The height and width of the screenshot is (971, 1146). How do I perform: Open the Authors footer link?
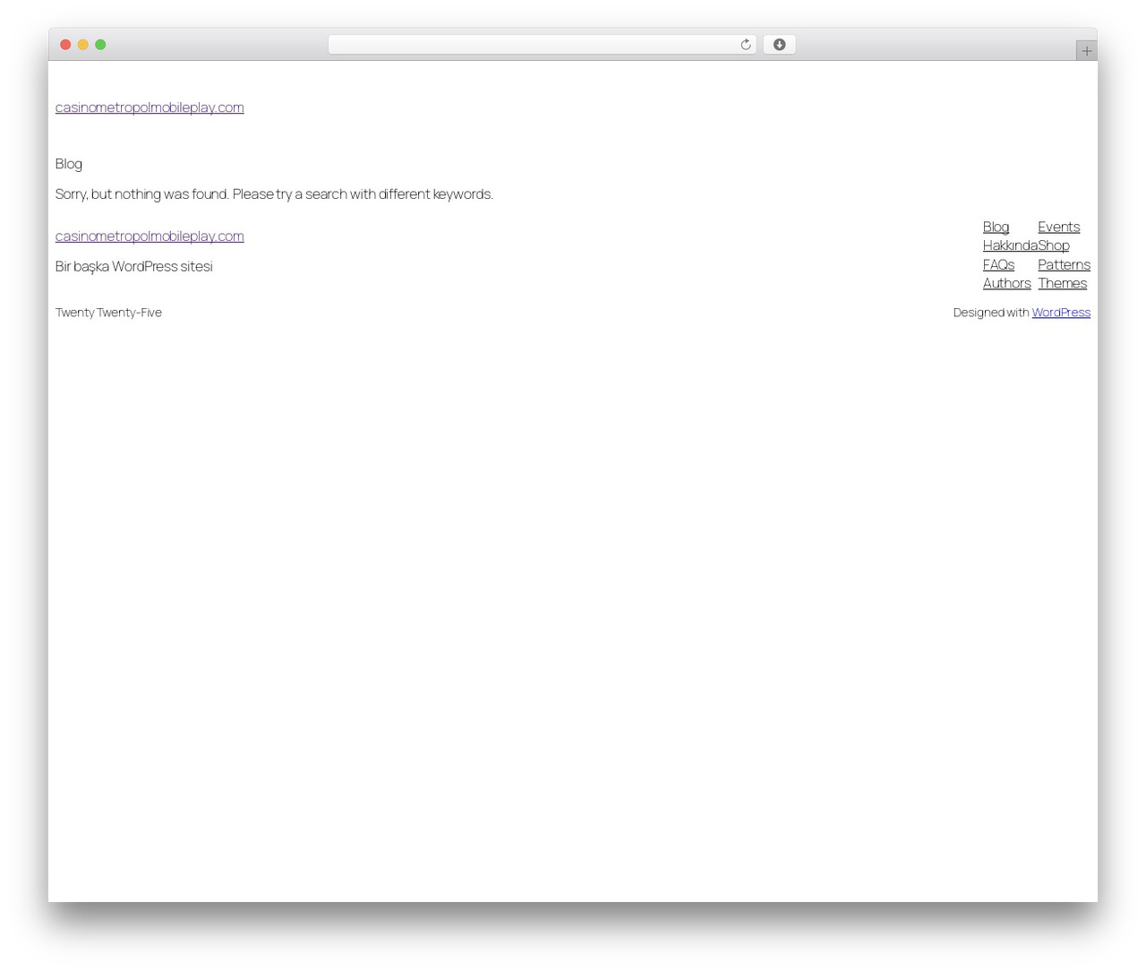point(1006,283)
